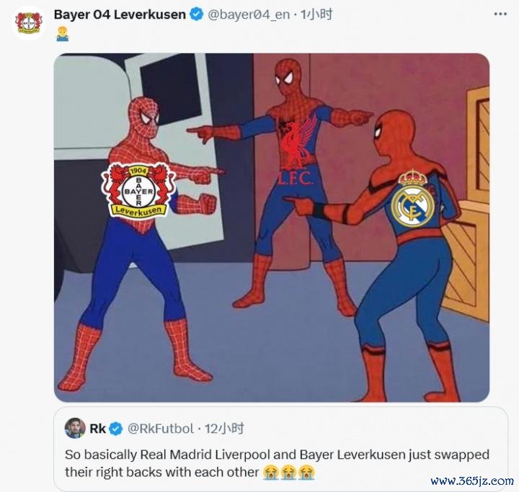Open Rk's profile avatar in quoted tweet
This screenshot has height=492, width=519.
[75, 428]
